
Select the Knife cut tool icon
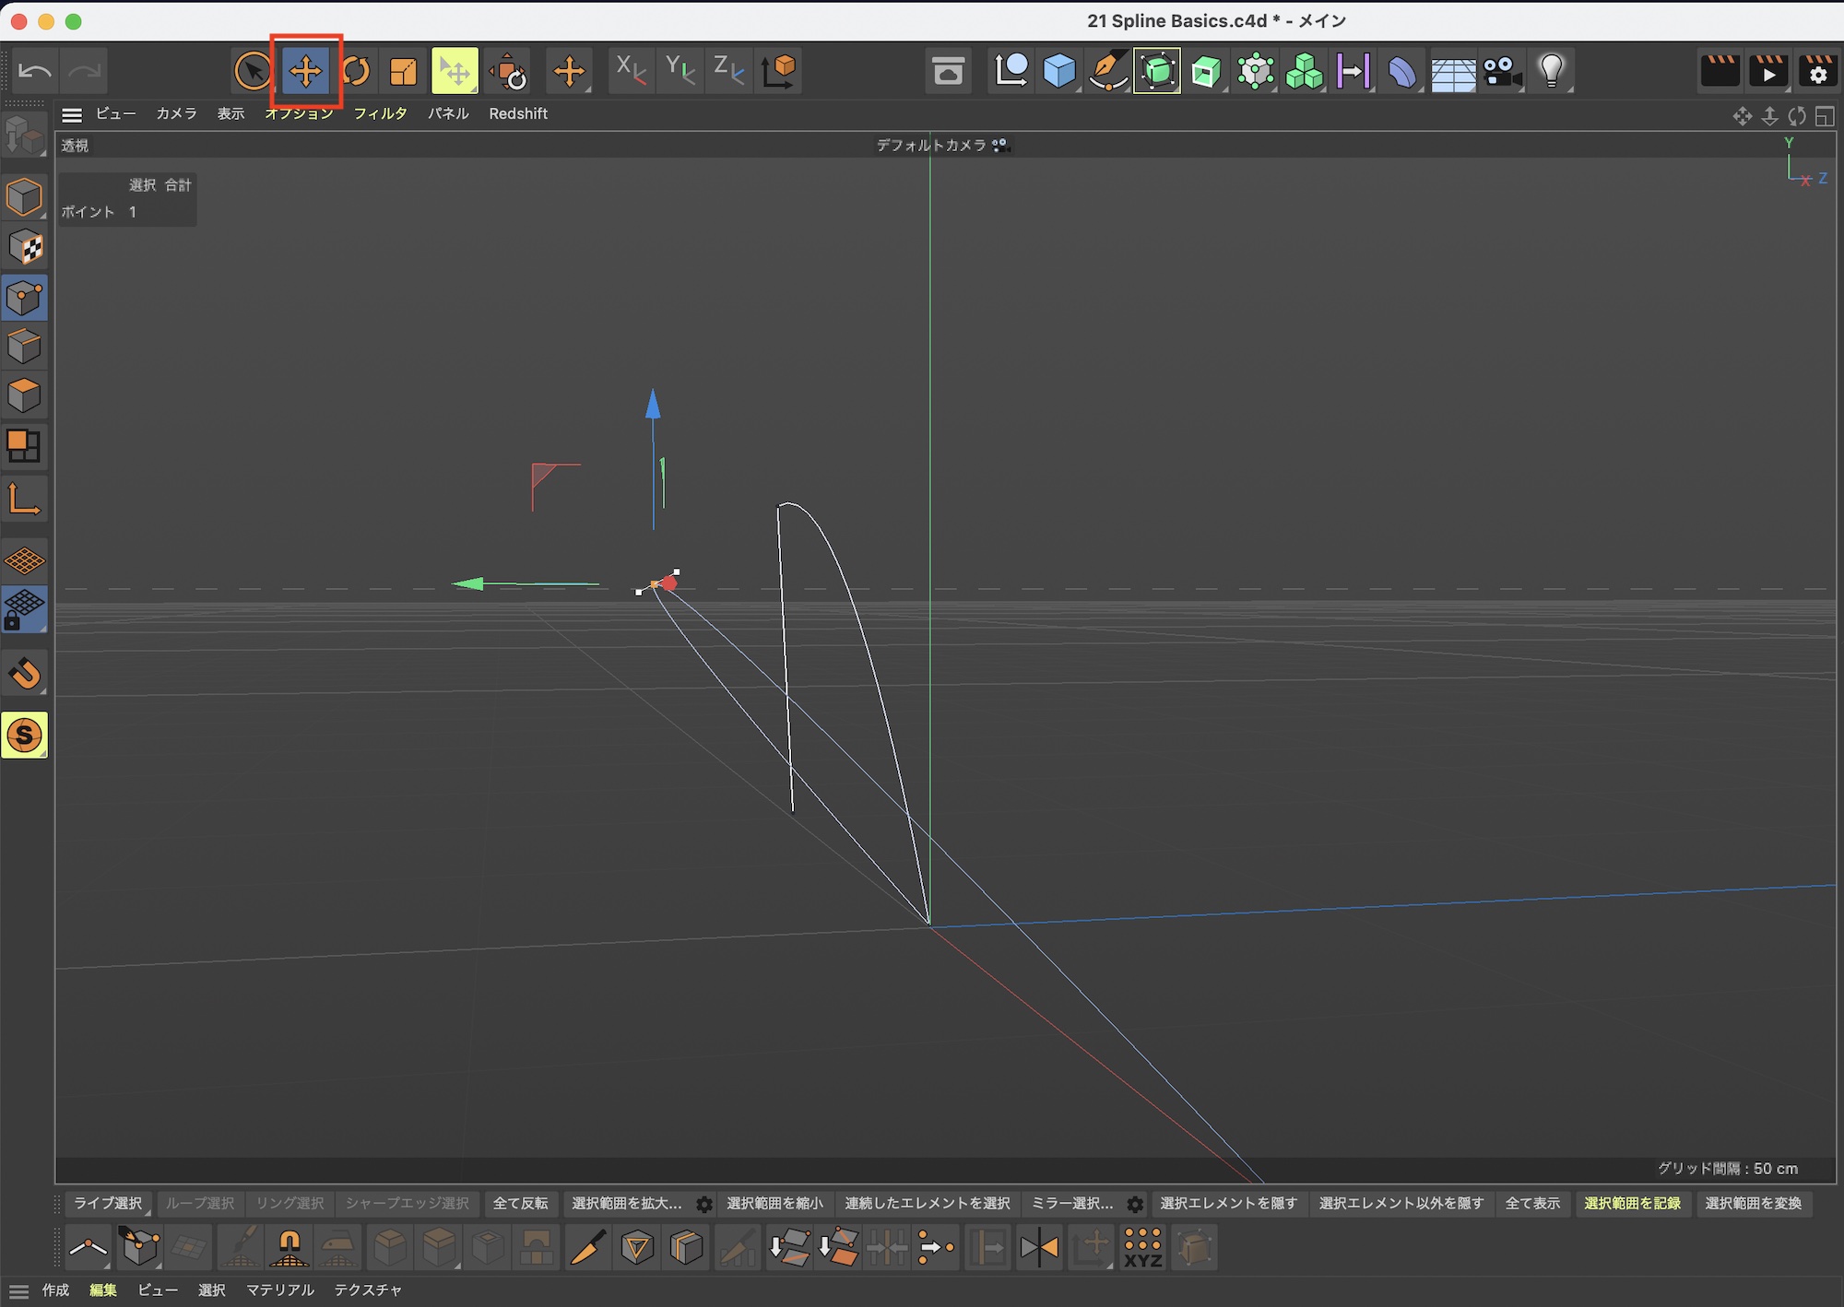[587, 1248]
